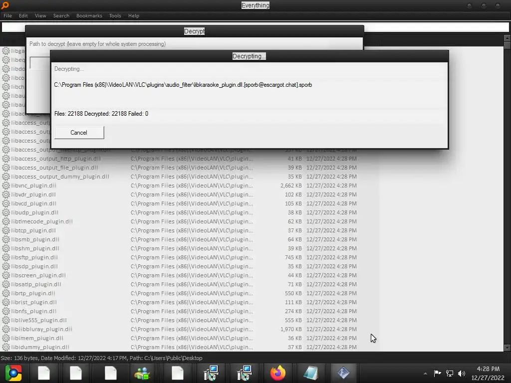Click gear icon for libaccess_output_dummy_plugin.dll
The image size is (511, 383).
coord(6,177)
